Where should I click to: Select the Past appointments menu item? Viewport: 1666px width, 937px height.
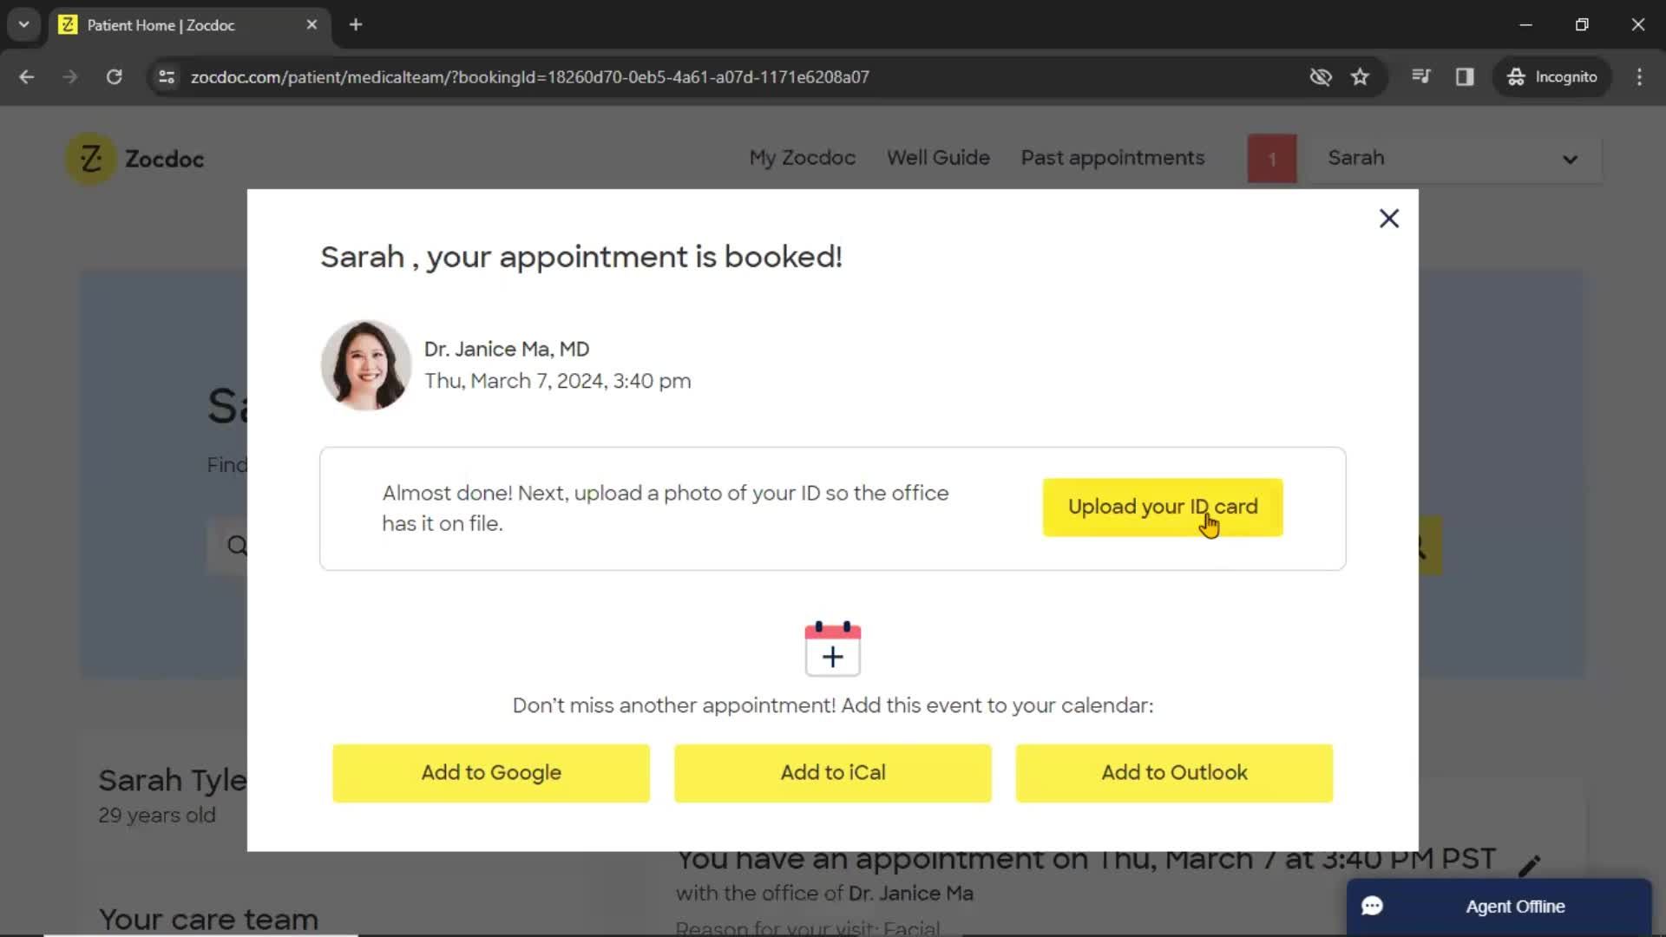[x=1112, y=157]
